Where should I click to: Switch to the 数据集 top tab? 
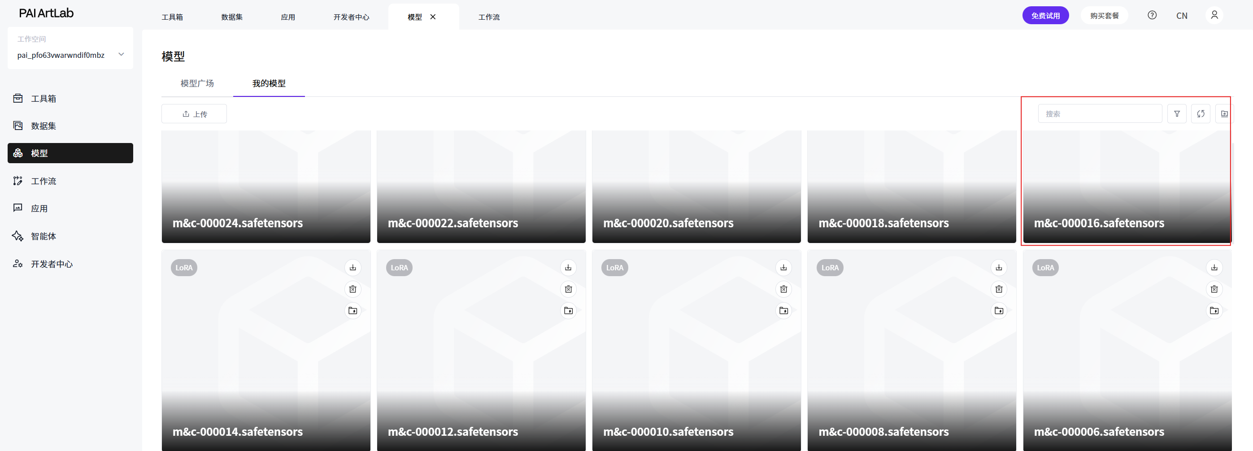pos(232,17)
